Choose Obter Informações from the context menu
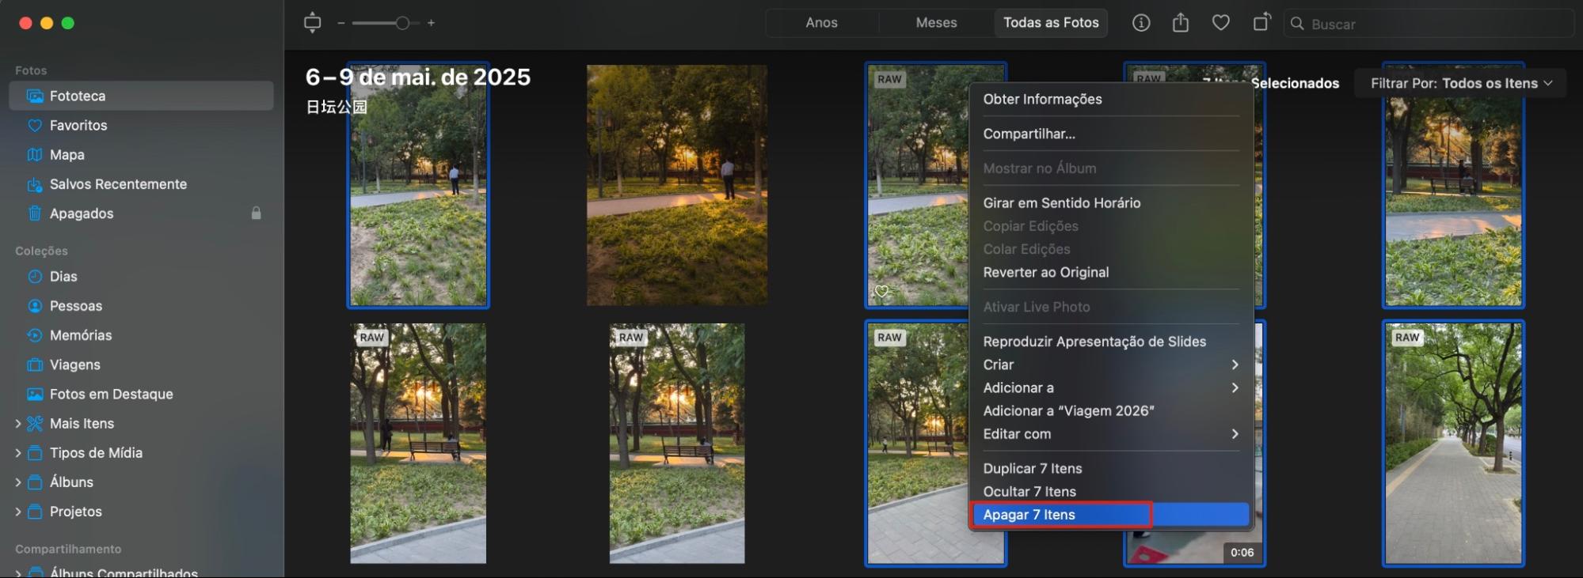 (1042, 100)
